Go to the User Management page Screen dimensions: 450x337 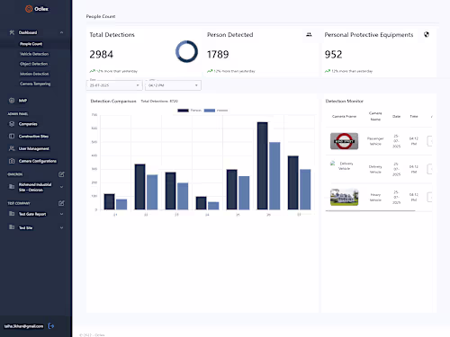click(x=34, y=148)
